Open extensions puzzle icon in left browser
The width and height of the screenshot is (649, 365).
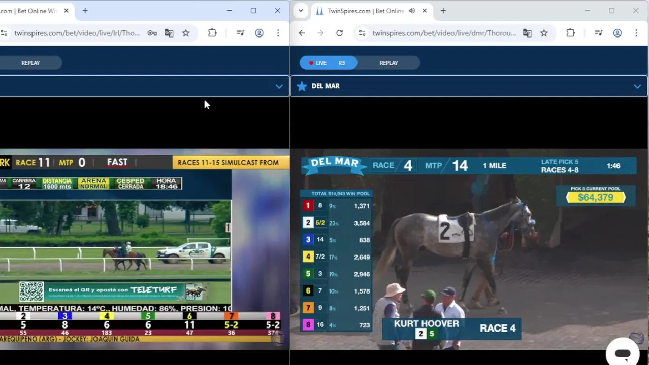[212, 33]
